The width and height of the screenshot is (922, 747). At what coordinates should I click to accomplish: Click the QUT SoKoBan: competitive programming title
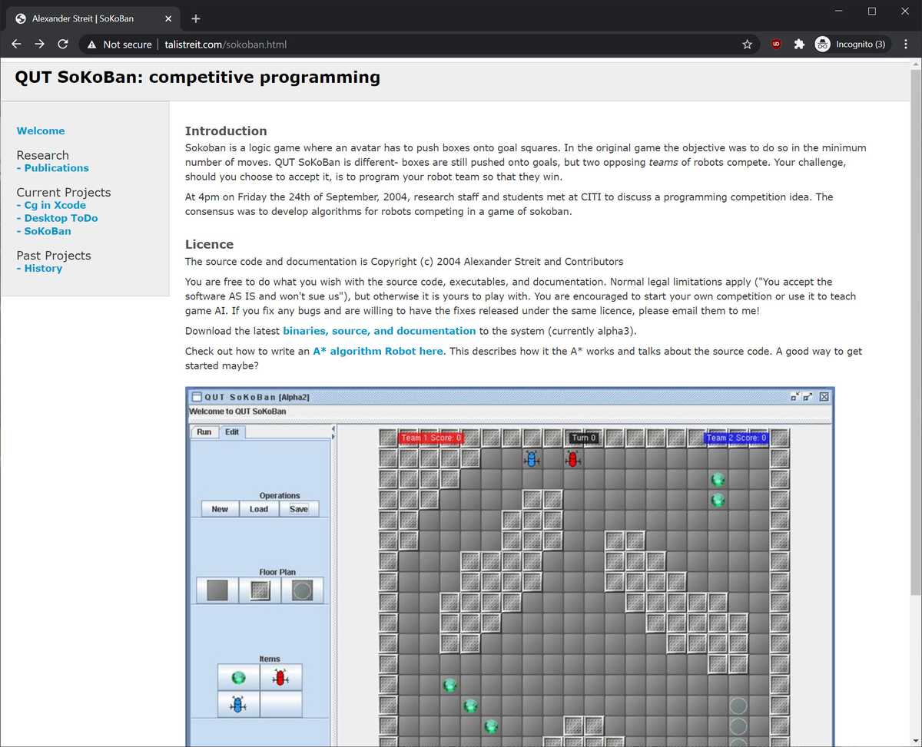(x=197, y=78)
